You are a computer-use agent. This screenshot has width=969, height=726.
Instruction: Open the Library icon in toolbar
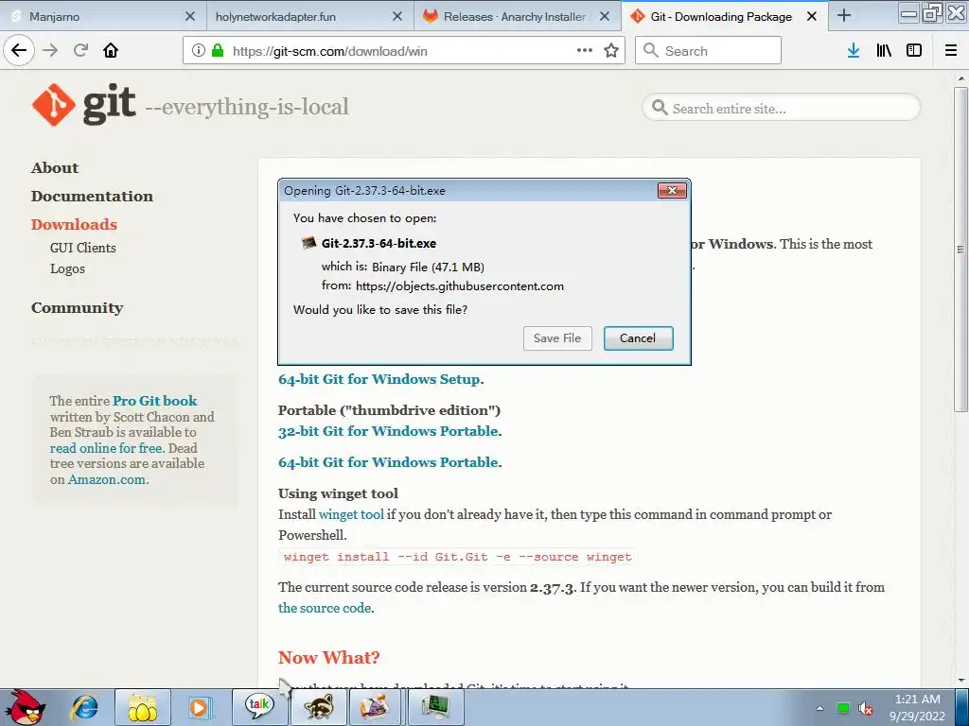(885, 51)
